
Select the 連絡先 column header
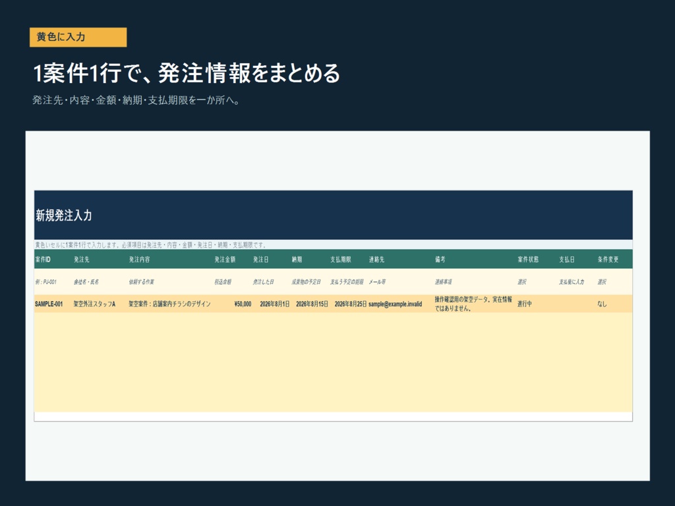(x=376, y=260)
